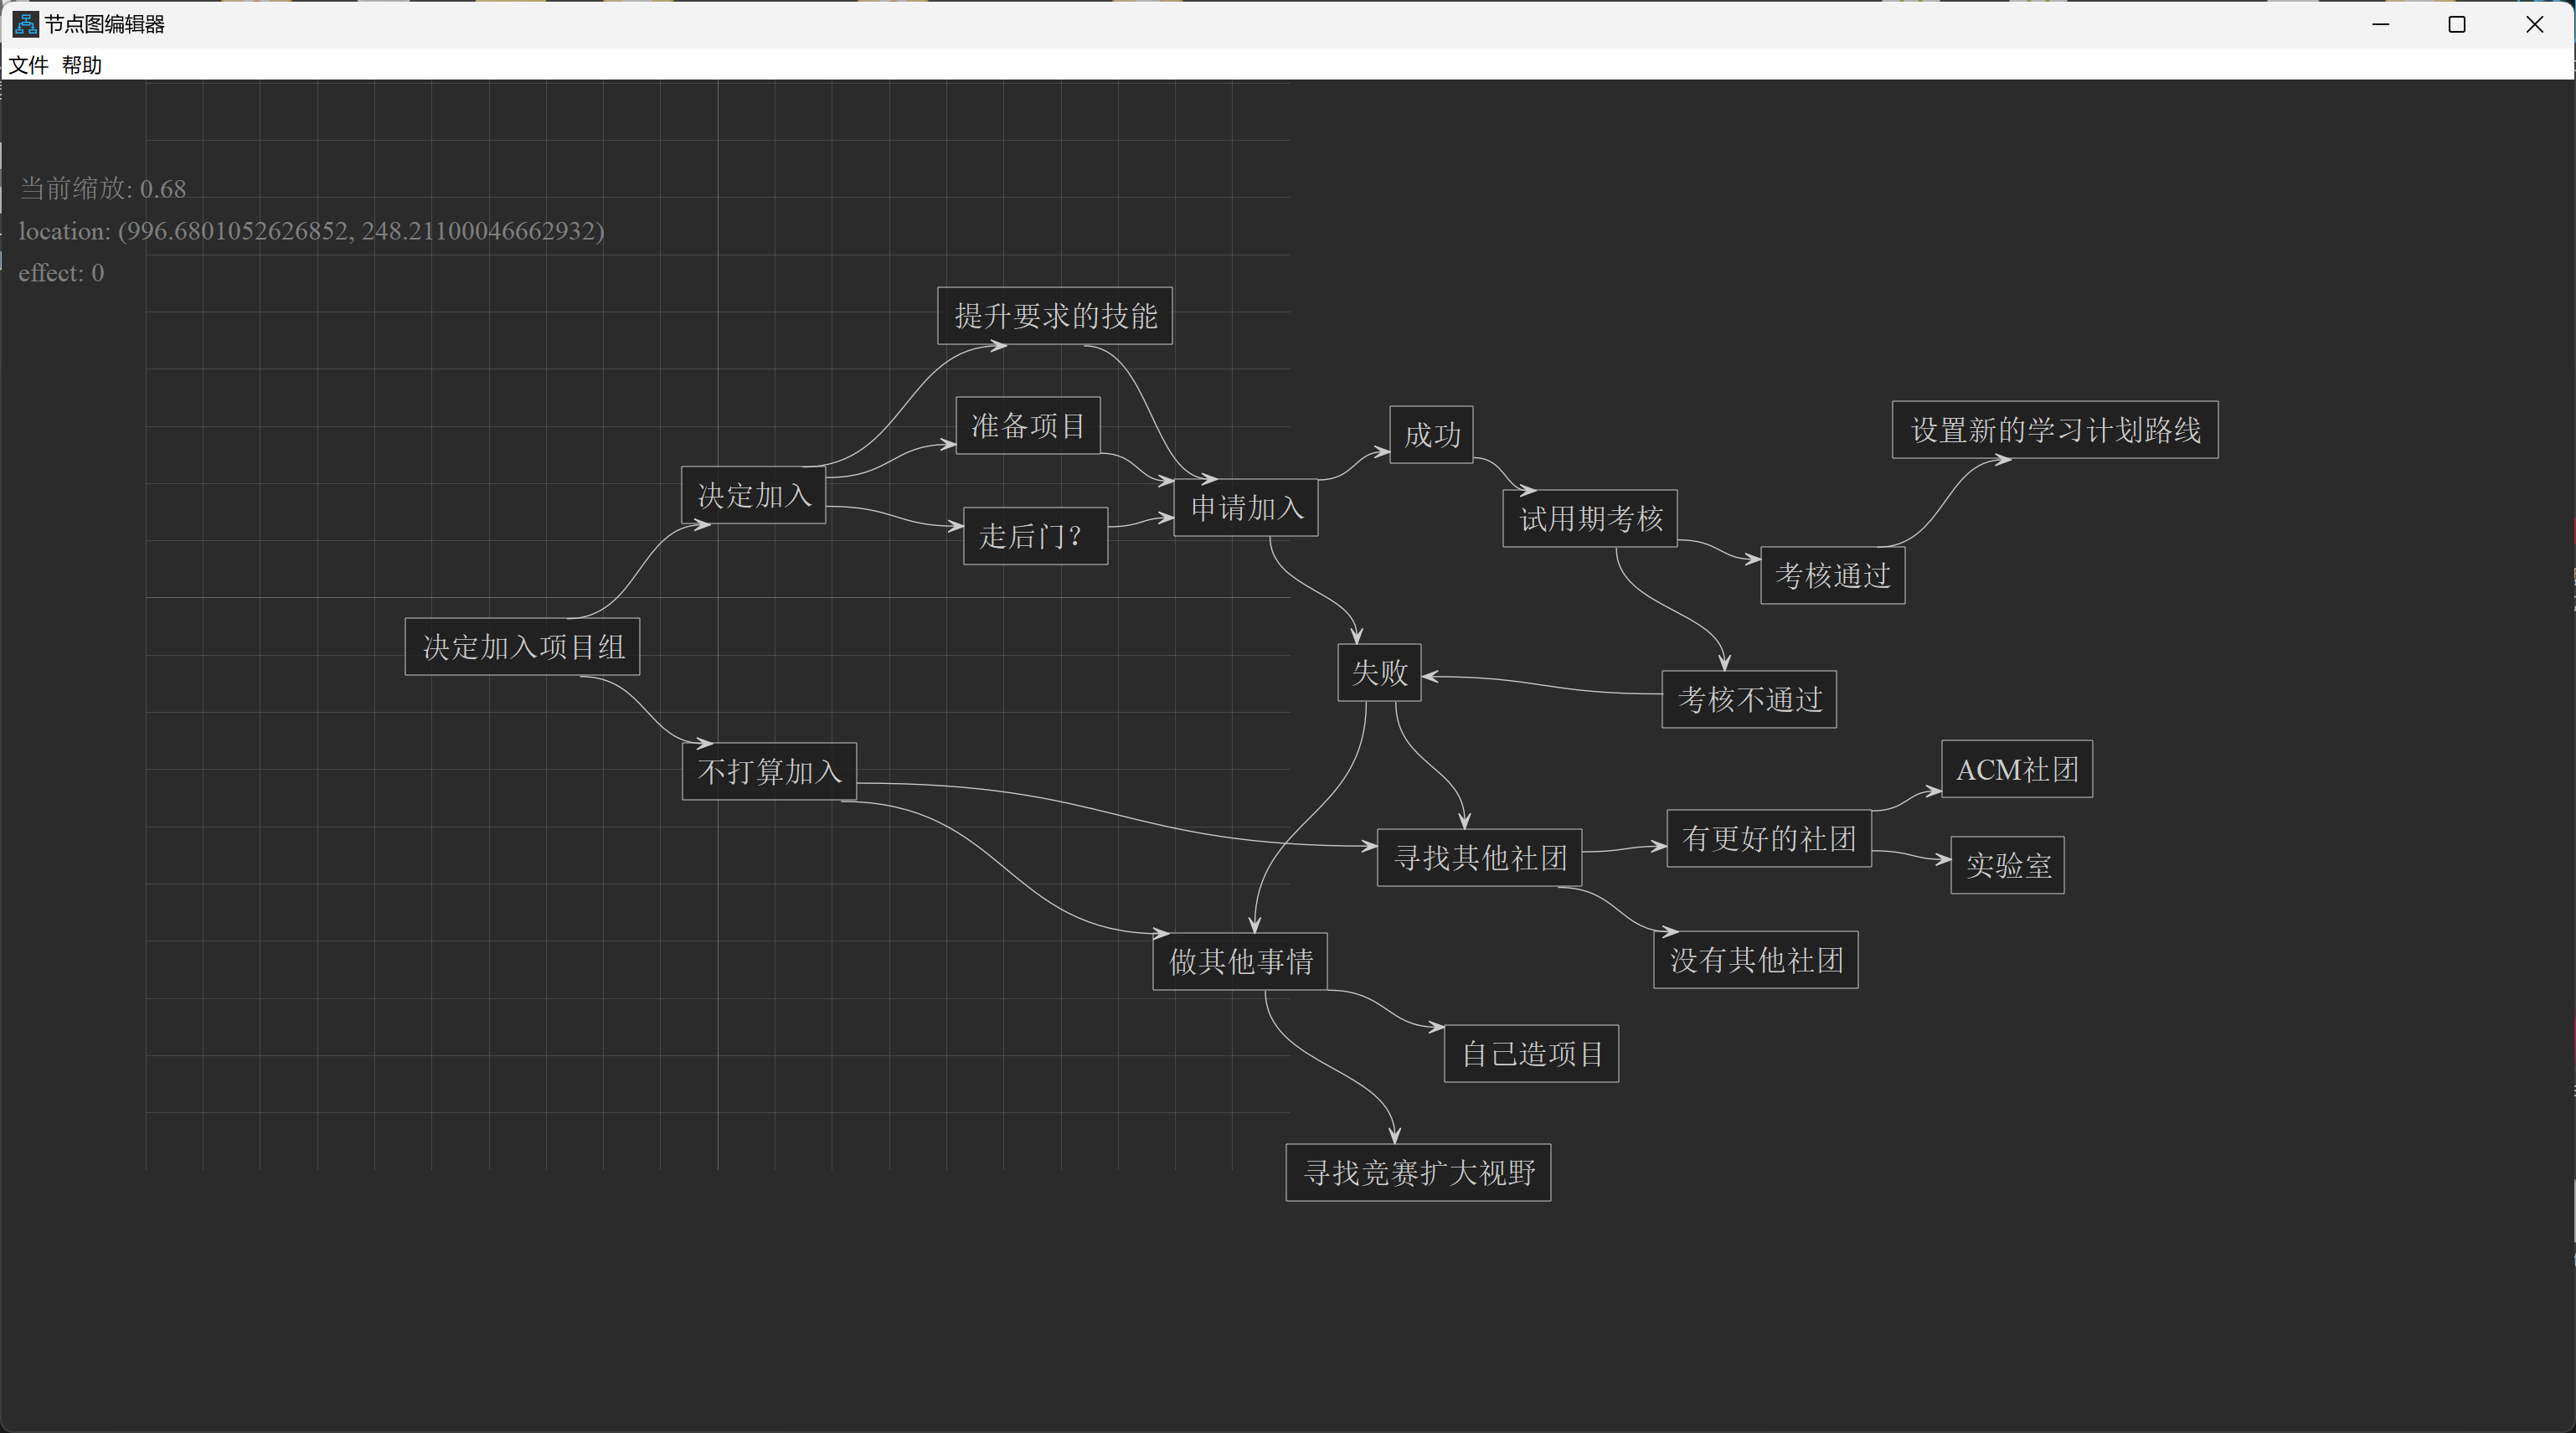
Task: Open the 文件 menu
Action: 28,65
